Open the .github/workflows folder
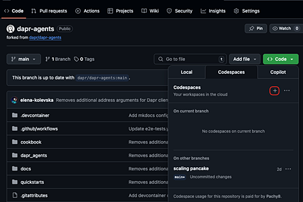The width and height of the screenshot is (303, 202). 39,129
